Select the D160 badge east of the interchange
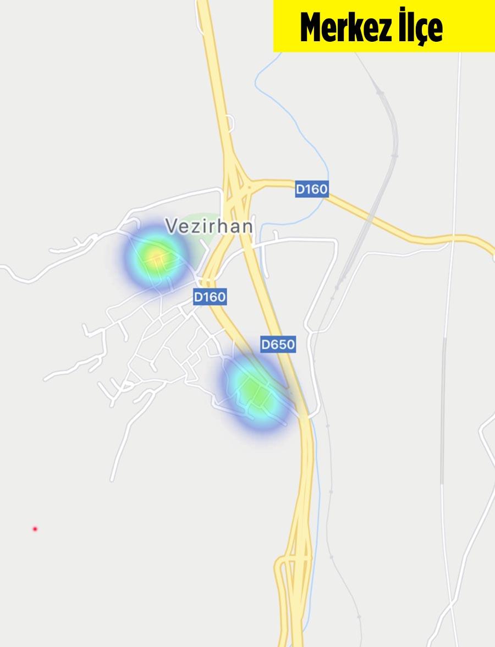495x647 pixels. [312, 189]
